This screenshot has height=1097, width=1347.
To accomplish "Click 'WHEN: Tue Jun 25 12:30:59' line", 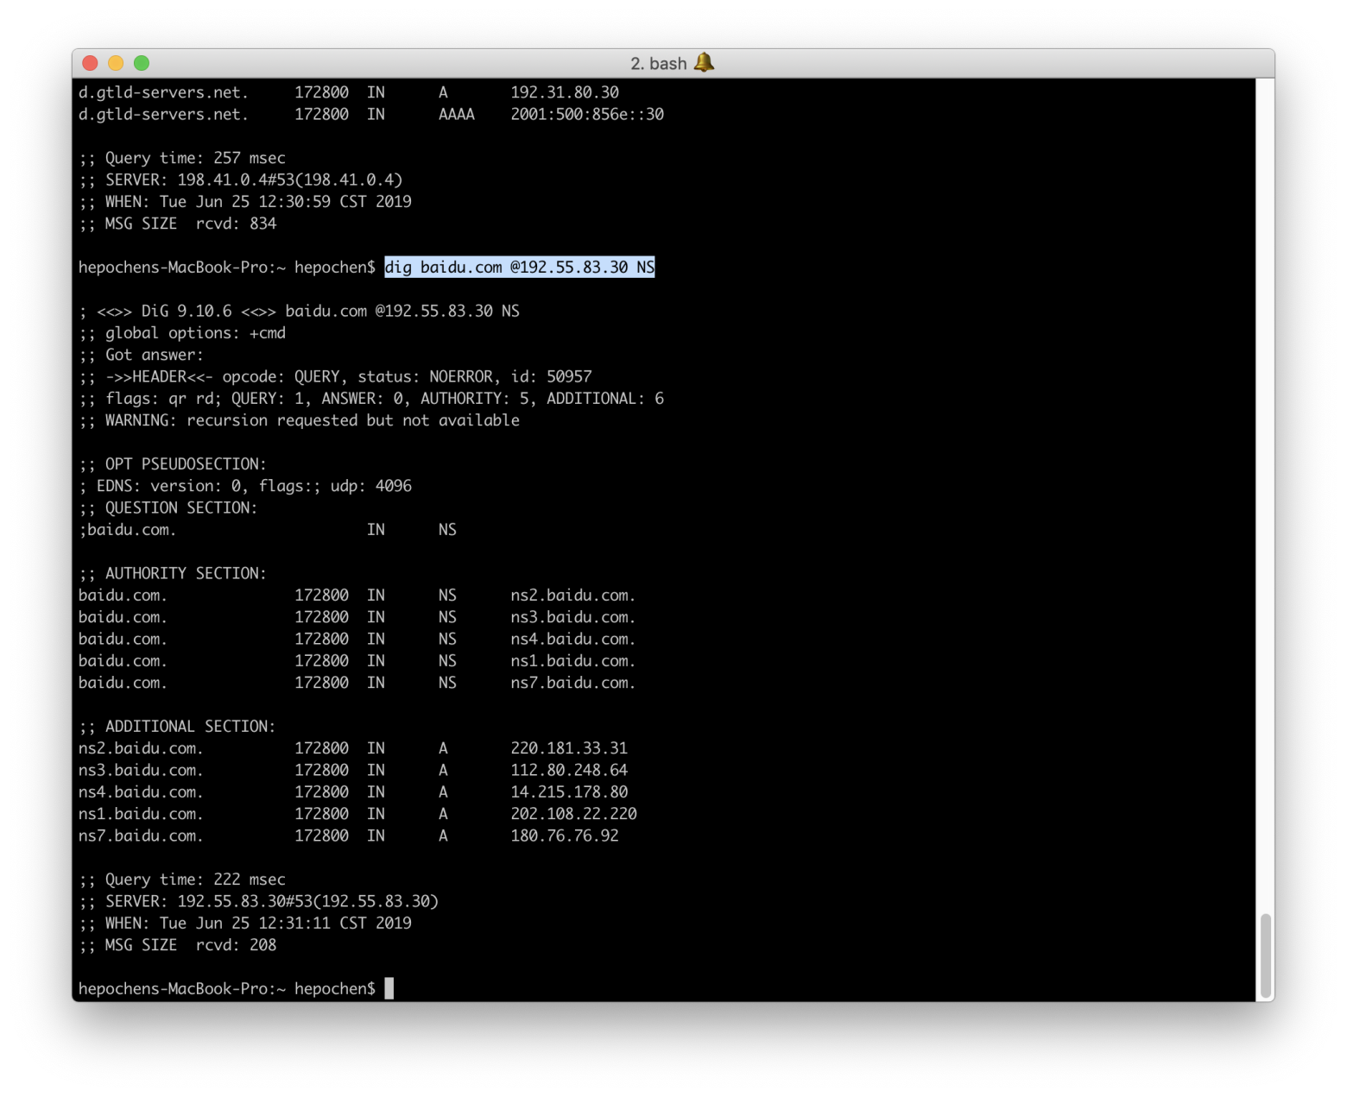I will pos(245,201).
